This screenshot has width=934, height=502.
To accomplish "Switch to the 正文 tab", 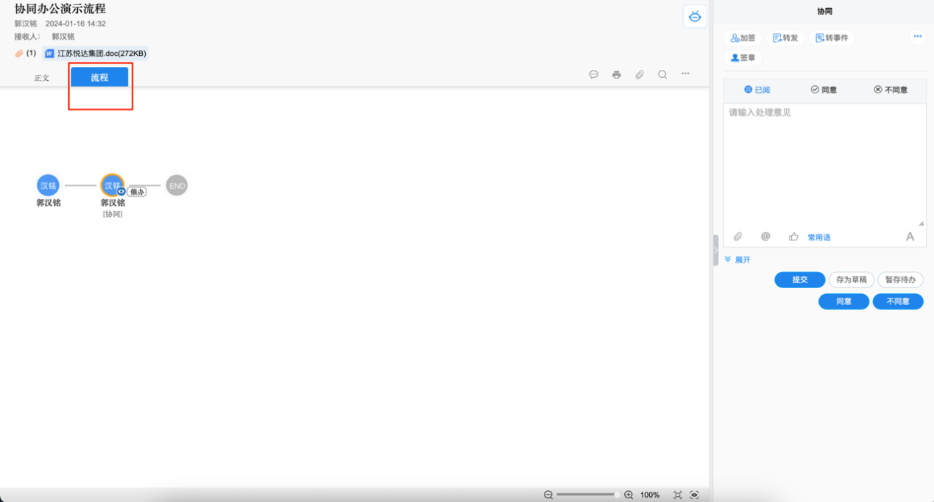I will coord(42,77).
